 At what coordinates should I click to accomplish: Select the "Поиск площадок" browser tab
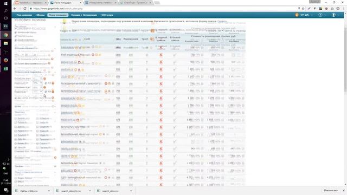coord(65,3)
